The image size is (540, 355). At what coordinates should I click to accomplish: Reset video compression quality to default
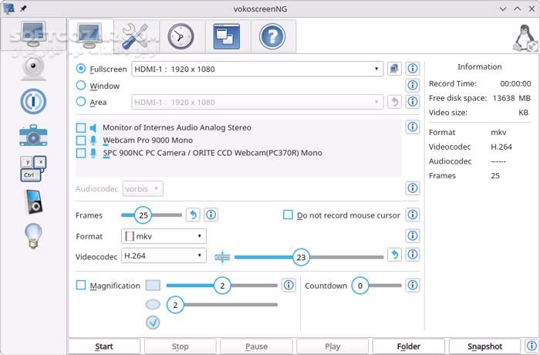[x=394, y=255]
